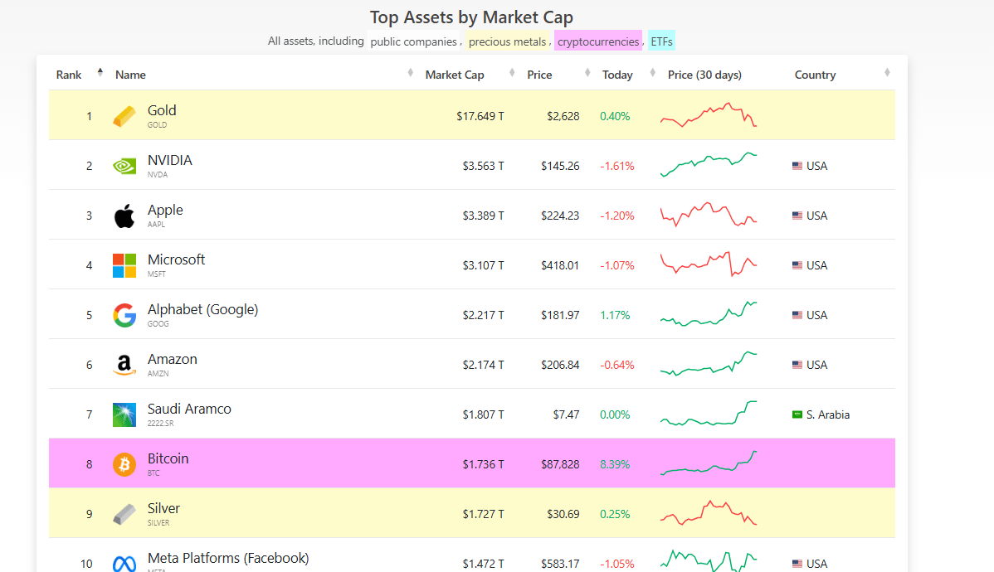The width and height of the screenshot is (994, 572).
Task: Click the Country column header
Action: pyautogui.click(x=816, y=75)
